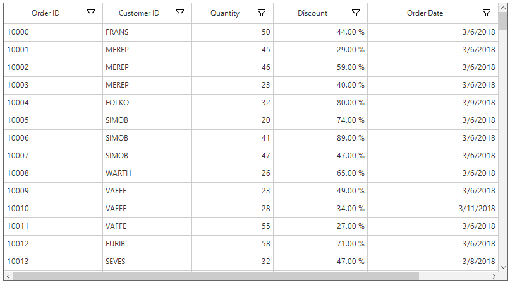Click the SEVES customer cell
This screenshot has width=510, height=283.
click(x=147, y=262)
